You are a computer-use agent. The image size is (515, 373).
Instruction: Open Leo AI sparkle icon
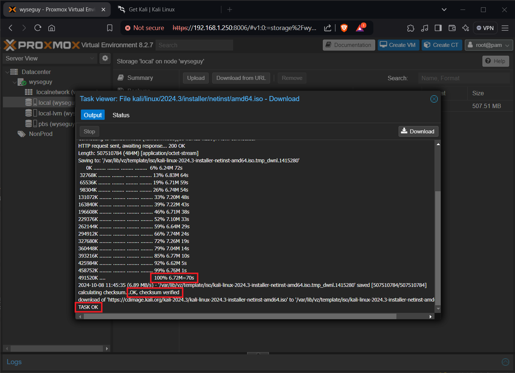coord(466,28)
